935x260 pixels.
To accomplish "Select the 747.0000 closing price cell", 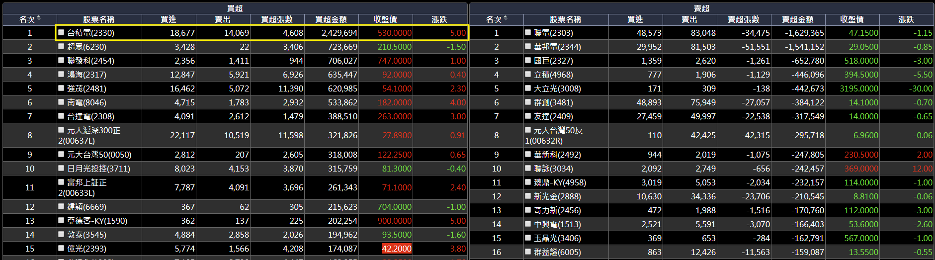I will (385, 61).
